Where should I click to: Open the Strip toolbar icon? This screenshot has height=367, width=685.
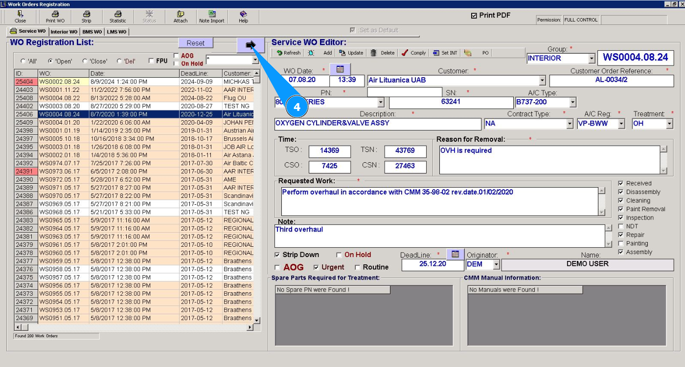[x=86, y=17]
